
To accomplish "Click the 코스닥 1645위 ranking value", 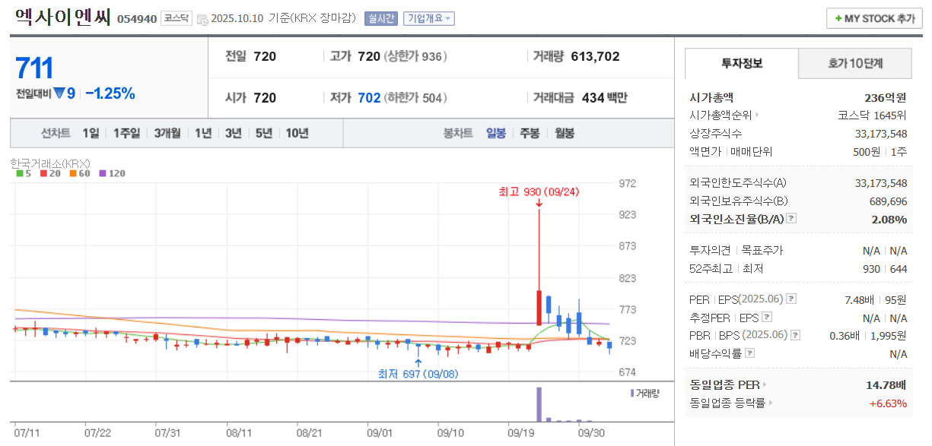I will 872,115.
